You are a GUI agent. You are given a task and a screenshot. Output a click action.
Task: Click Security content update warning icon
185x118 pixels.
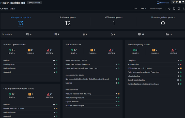click(x=30, y=94)
